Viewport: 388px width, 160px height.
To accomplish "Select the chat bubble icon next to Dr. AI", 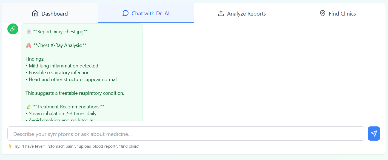I will pyautogui.click(x=125, y=13).
